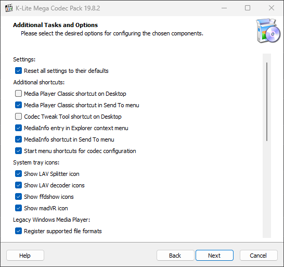Click the vertical scrollbar thumb

coord(267,101)
